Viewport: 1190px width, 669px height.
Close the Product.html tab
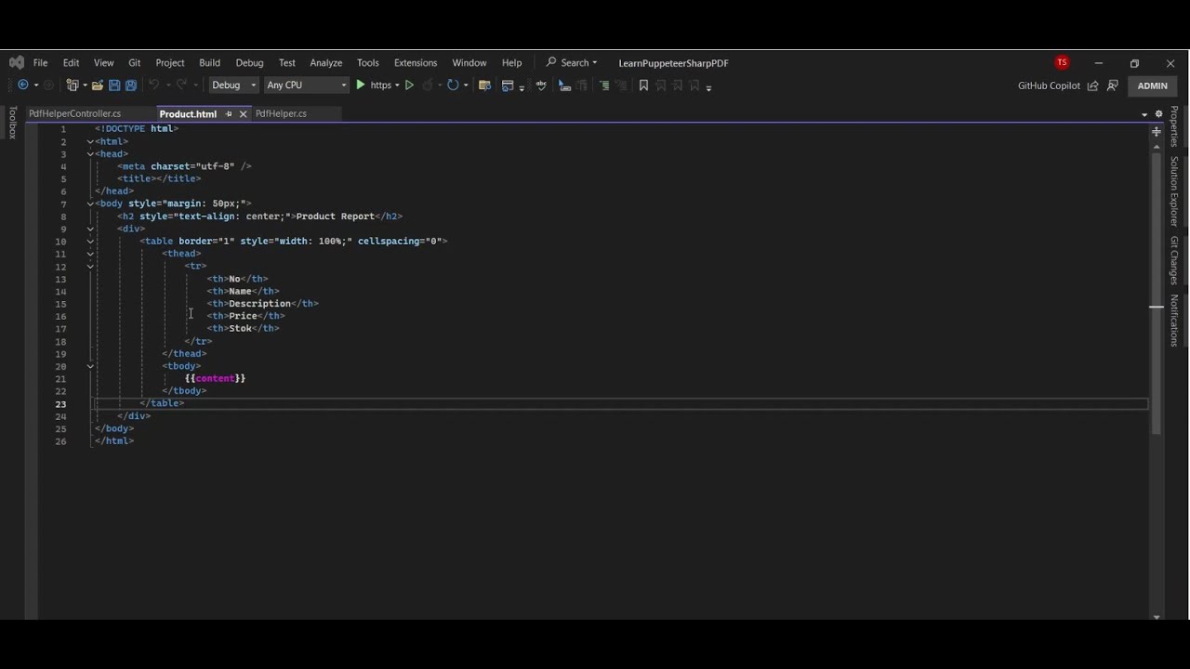(x=244, y=113)
